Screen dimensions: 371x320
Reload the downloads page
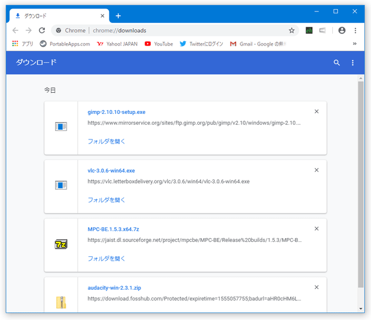coord(42,30)
